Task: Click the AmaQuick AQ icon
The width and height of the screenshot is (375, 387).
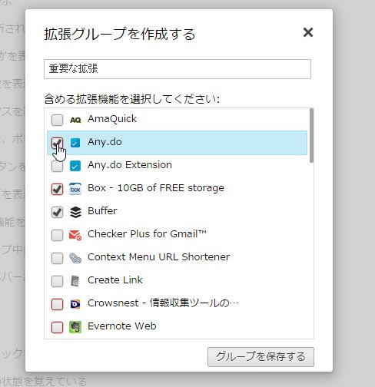Action: click(75, 120)
